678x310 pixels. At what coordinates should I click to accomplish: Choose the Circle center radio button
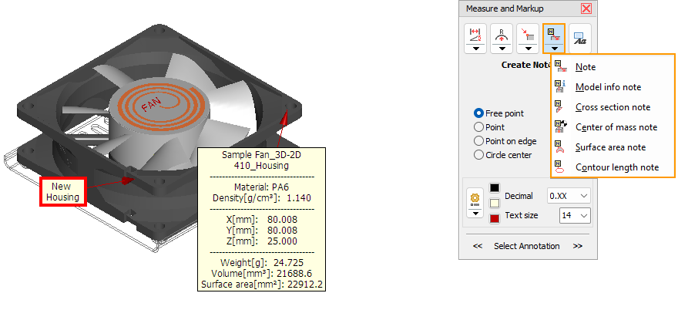tap(479, 155)
